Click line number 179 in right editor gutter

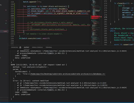coord(105,17)
